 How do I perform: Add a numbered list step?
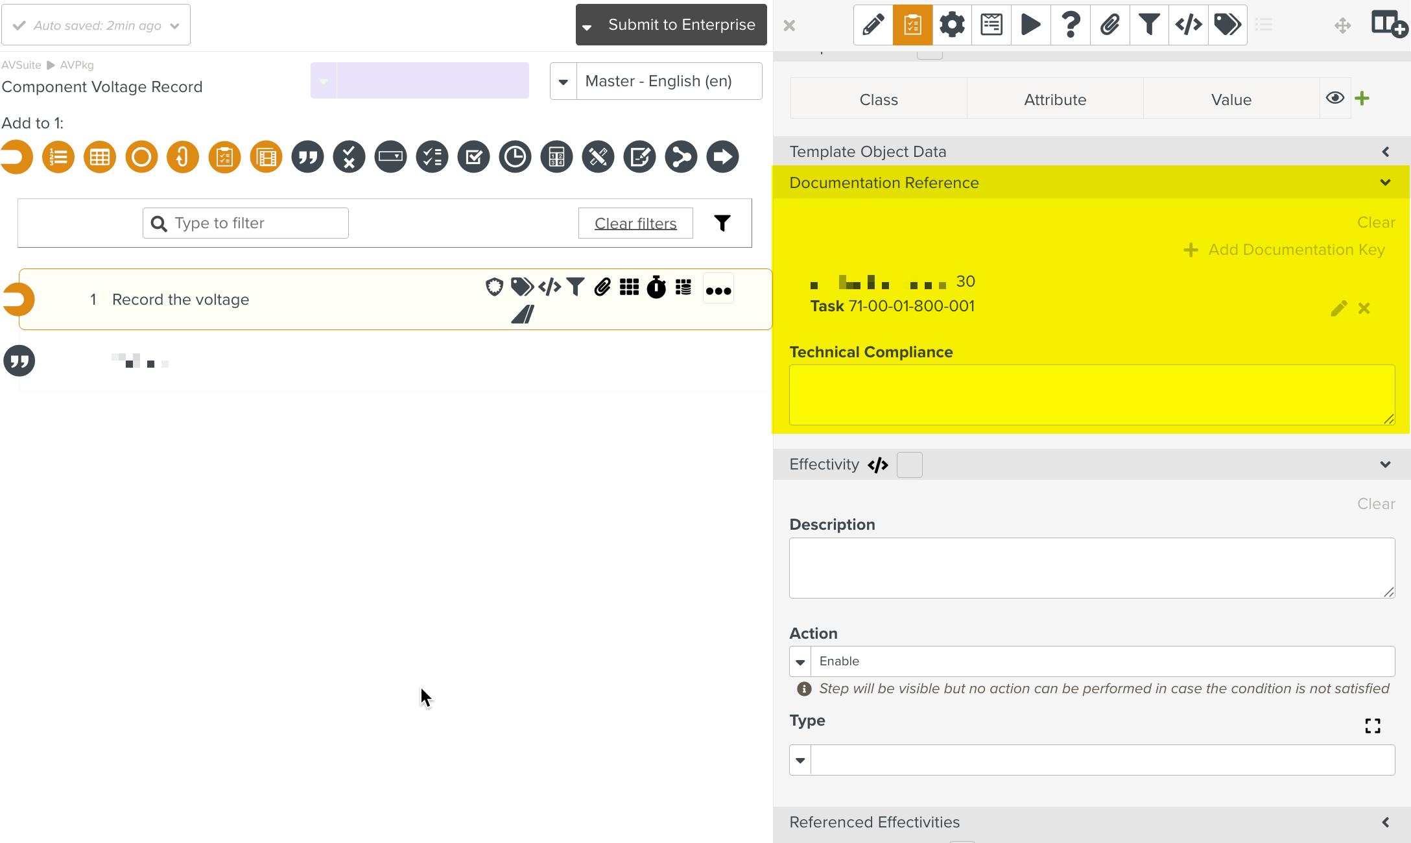point(58,157)
